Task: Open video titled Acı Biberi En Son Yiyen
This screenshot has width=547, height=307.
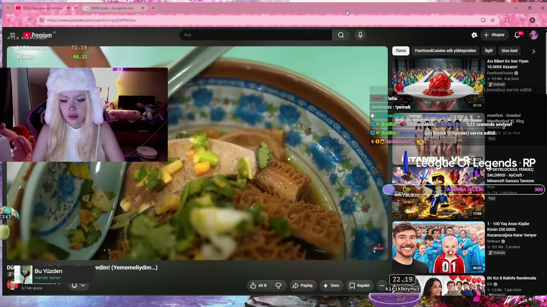Action: (508, 64)
